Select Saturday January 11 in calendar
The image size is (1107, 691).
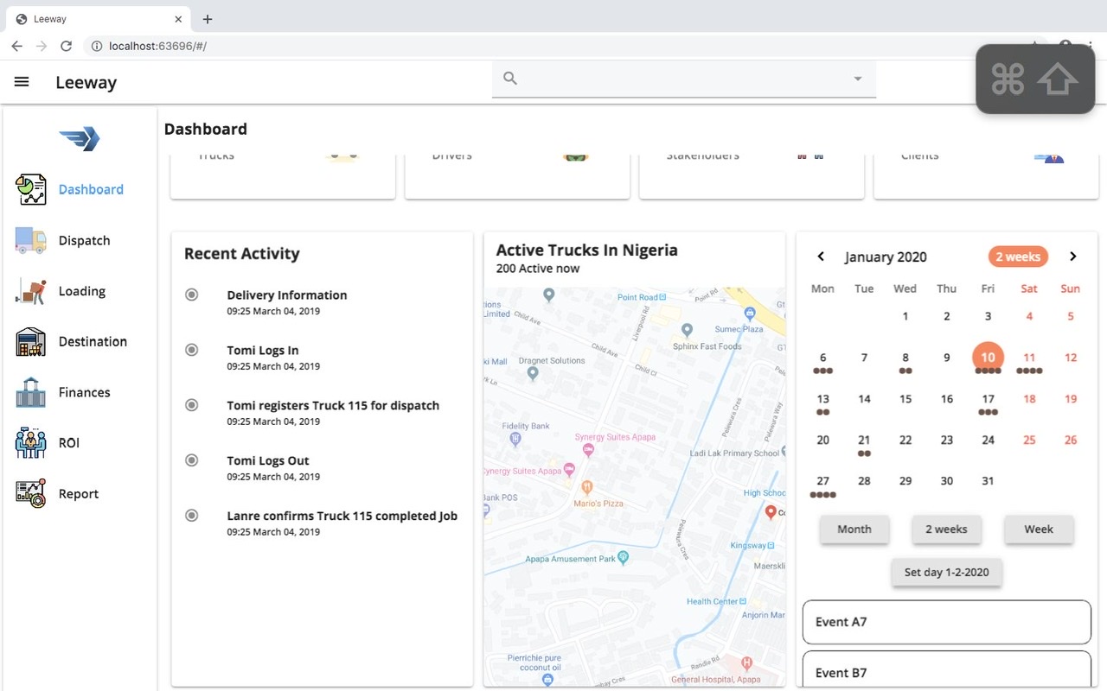[1029, 358]
